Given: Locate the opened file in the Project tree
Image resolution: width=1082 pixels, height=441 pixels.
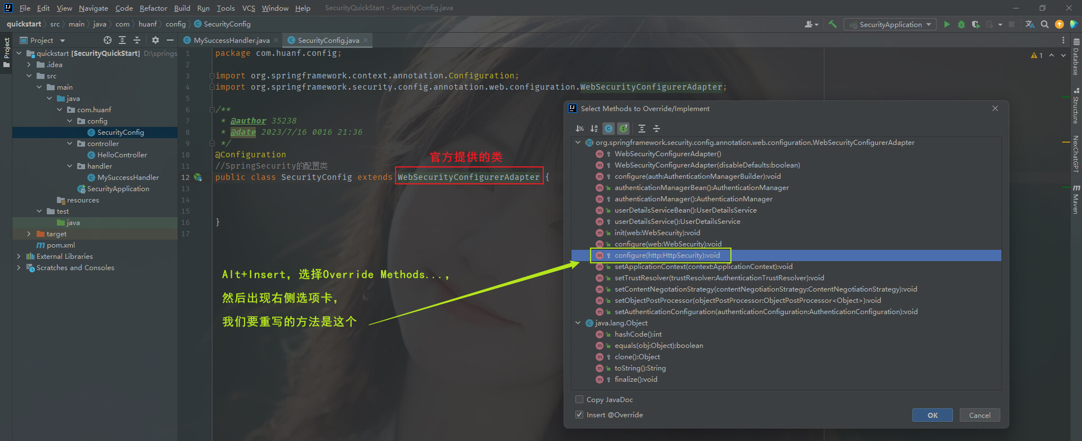Looking at the screenshot, I should coord(108,40).
